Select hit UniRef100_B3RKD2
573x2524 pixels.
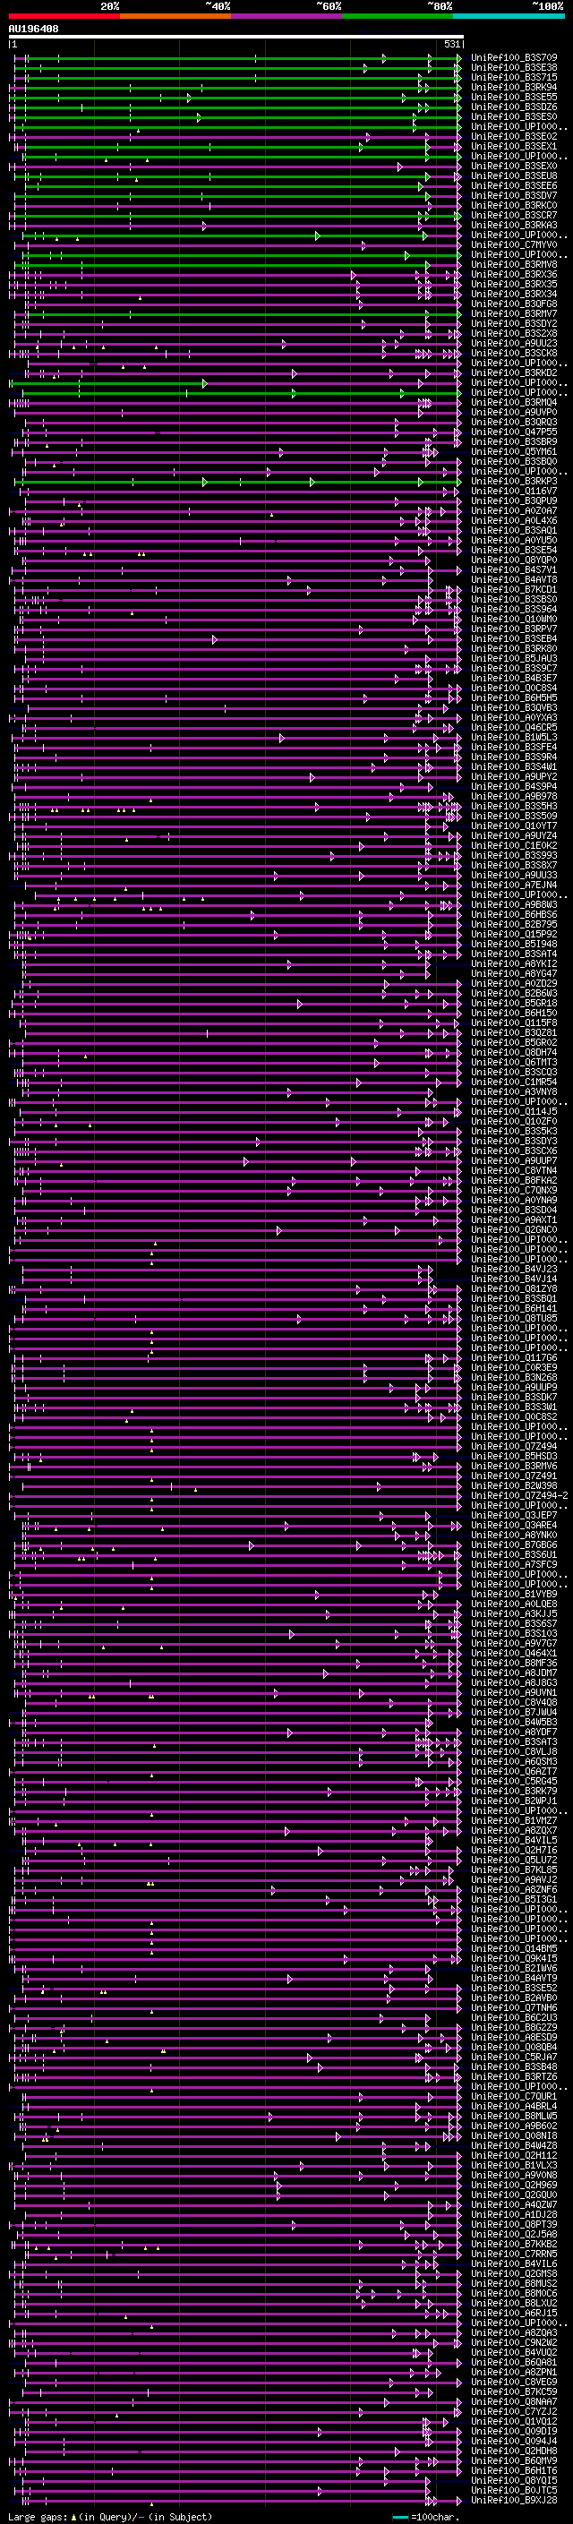(514, 373)
